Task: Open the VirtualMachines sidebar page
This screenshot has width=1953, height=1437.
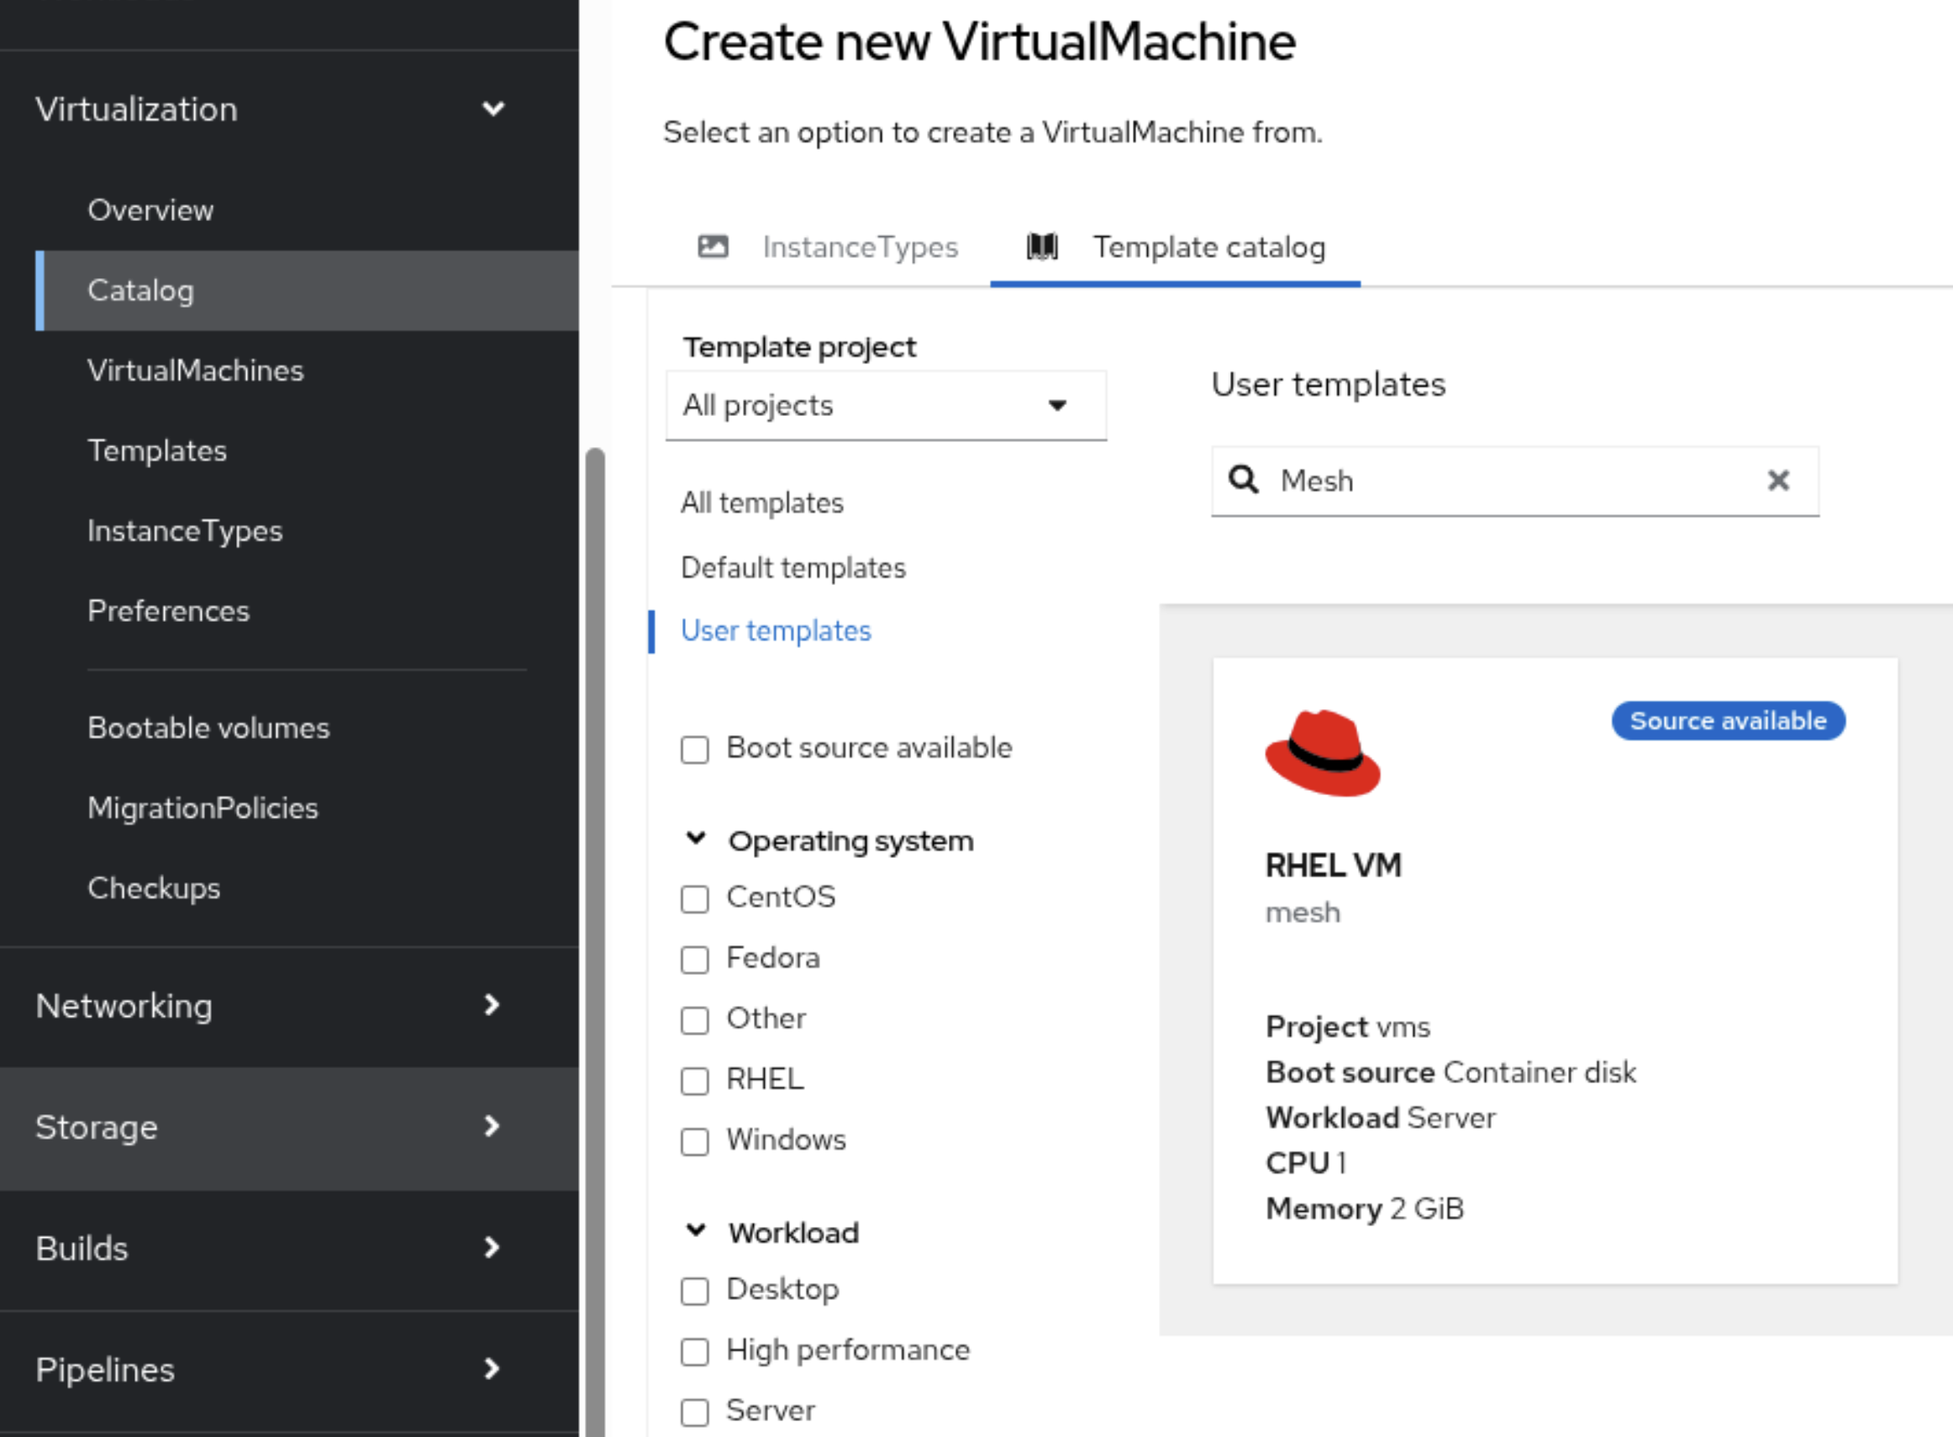Action: pyautogui.click(x=196, y=371)
